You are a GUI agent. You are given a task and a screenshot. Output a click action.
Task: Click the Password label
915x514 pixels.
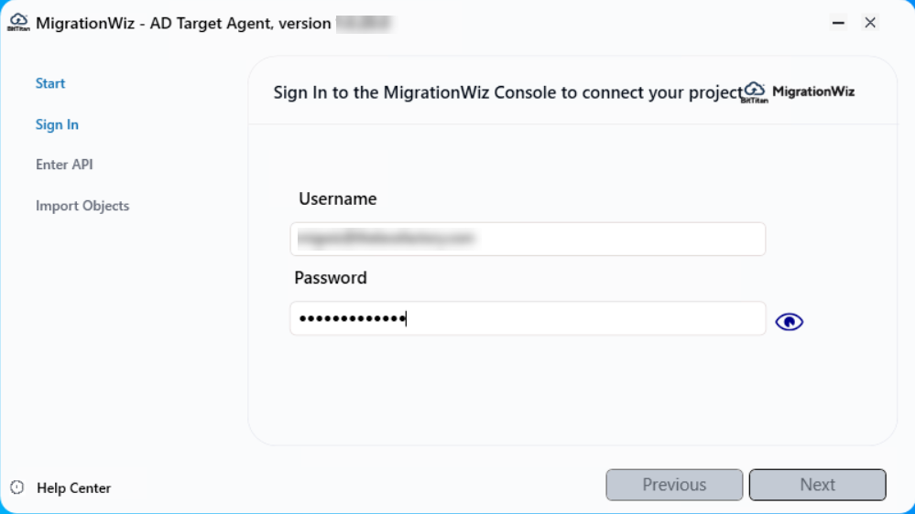coord(331,278)
